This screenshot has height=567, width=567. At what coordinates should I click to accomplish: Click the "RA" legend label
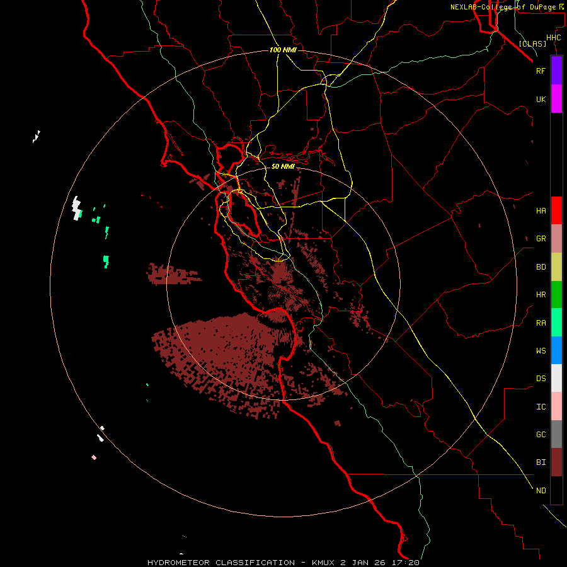(x=541, y=323)
